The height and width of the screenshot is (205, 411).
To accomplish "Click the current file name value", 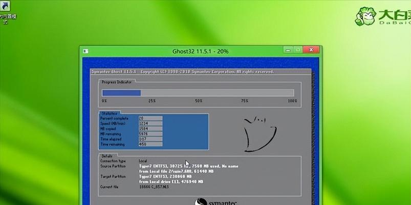I will click(154, 187).
